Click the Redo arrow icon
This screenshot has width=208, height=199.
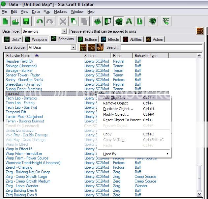(x=50, y=21)
